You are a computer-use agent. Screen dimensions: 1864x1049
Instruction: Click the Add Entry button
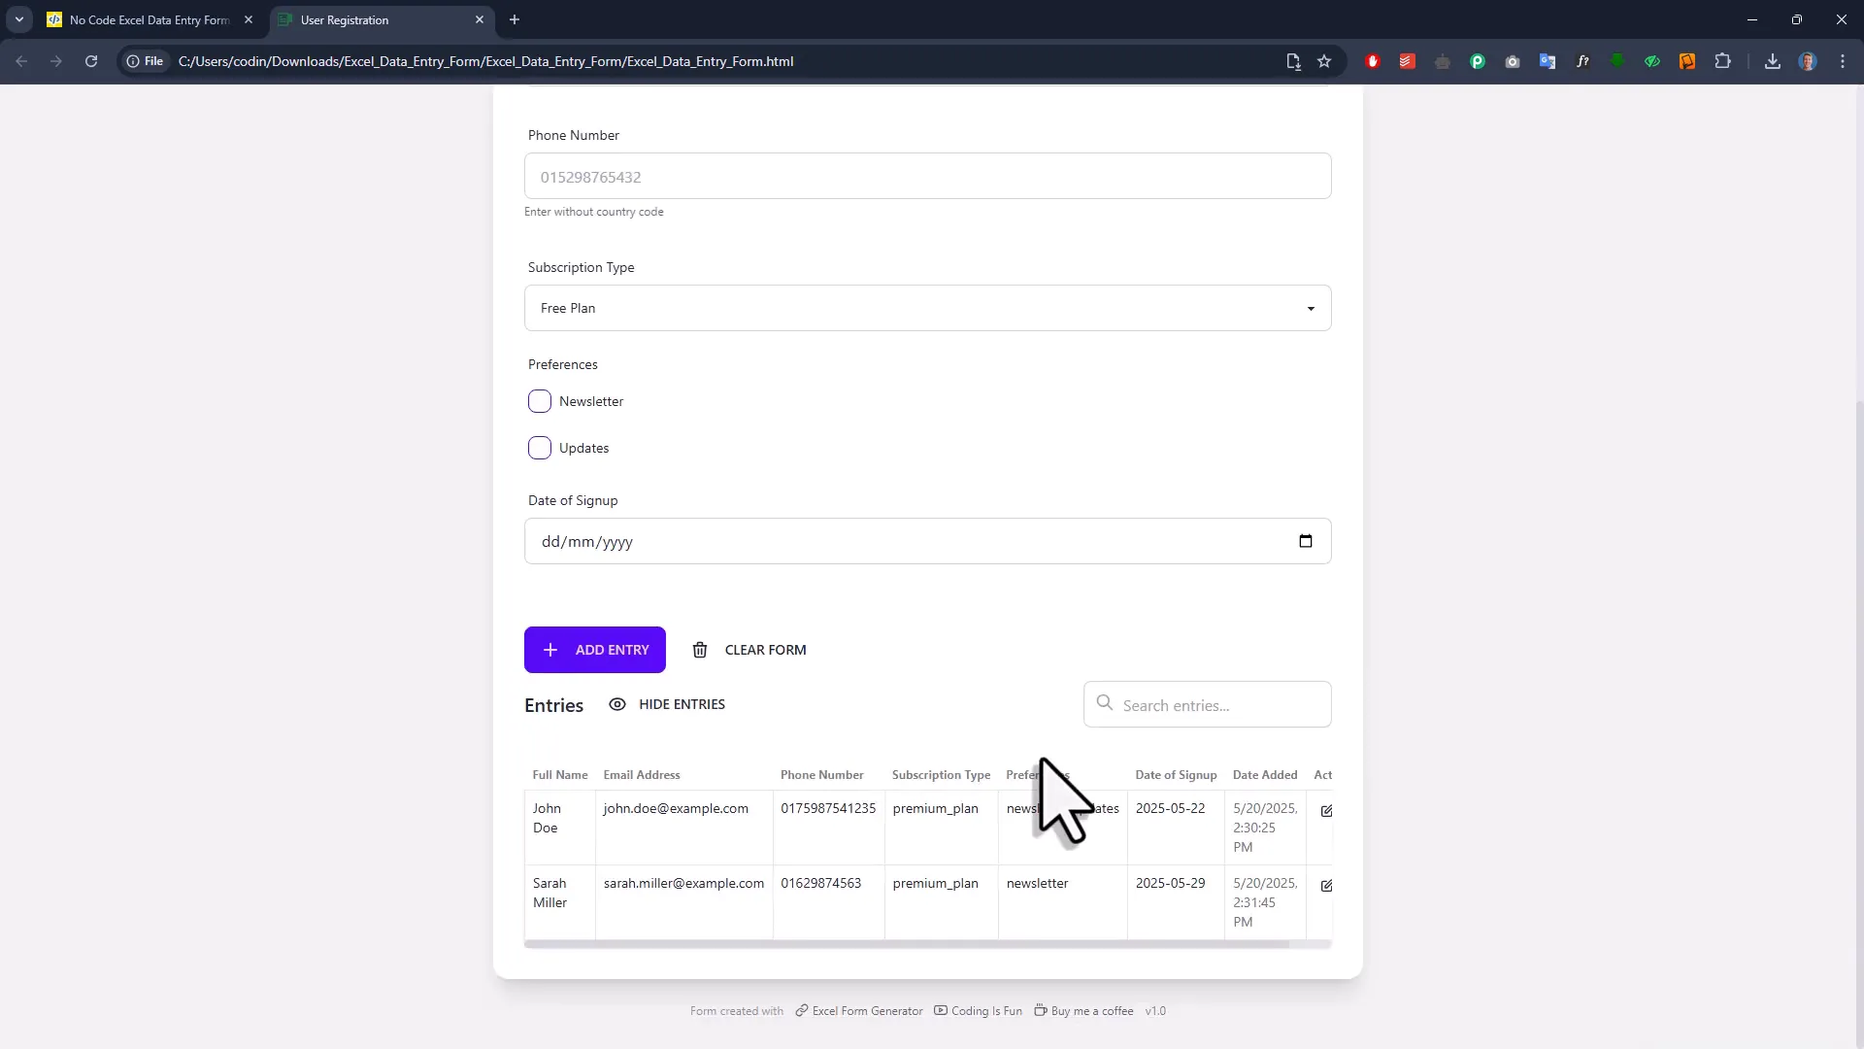[594, 649]
